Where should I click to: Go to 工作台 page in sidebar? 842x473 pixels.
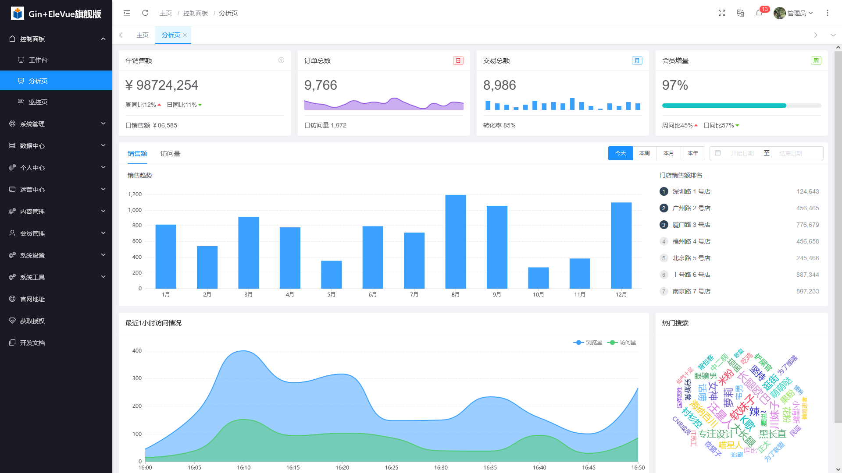(38, 60)
